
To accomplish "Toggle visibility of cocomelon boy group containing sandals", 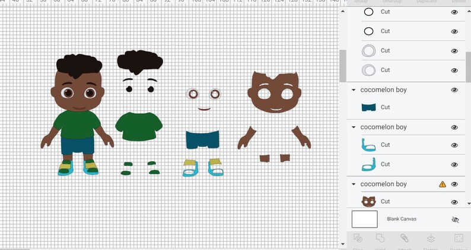I will pos(454,127).
